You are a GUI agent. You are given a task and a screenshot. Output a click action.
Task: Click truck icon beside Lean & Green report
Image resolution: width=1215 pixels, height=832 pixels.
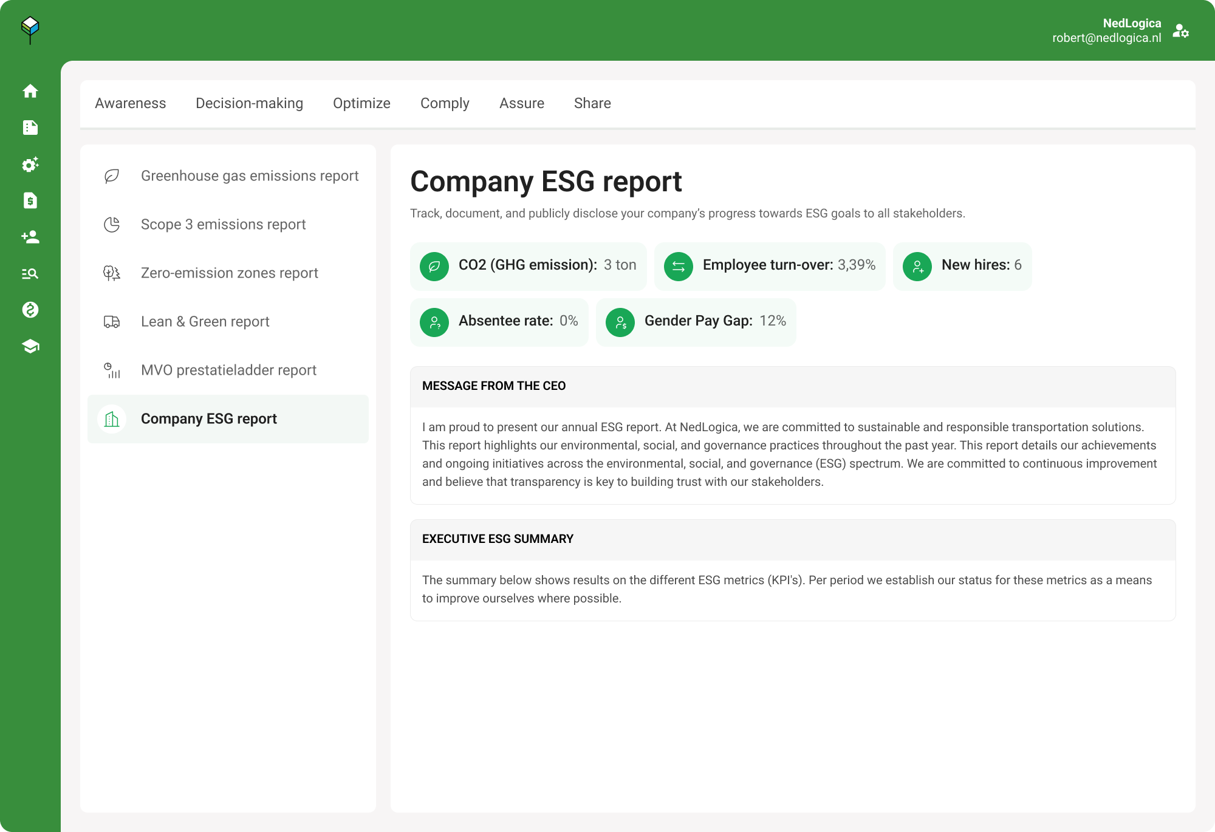coord(112,322)
